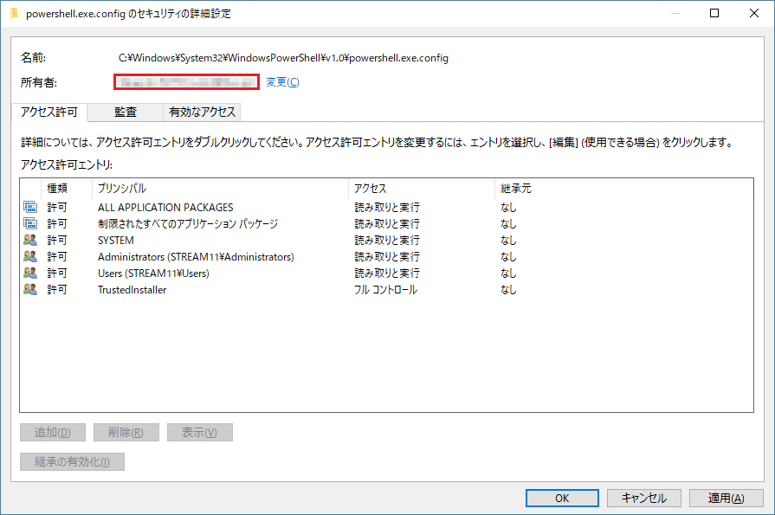Click the restricted application packages entry icon
The width and height of the screenshot is (775, 515).
30,224
